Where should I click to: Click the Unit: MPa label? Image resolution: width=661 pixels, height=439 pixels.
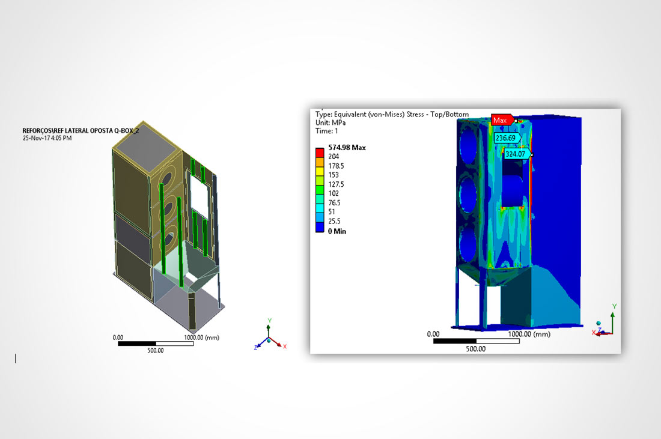click(332, 123)
